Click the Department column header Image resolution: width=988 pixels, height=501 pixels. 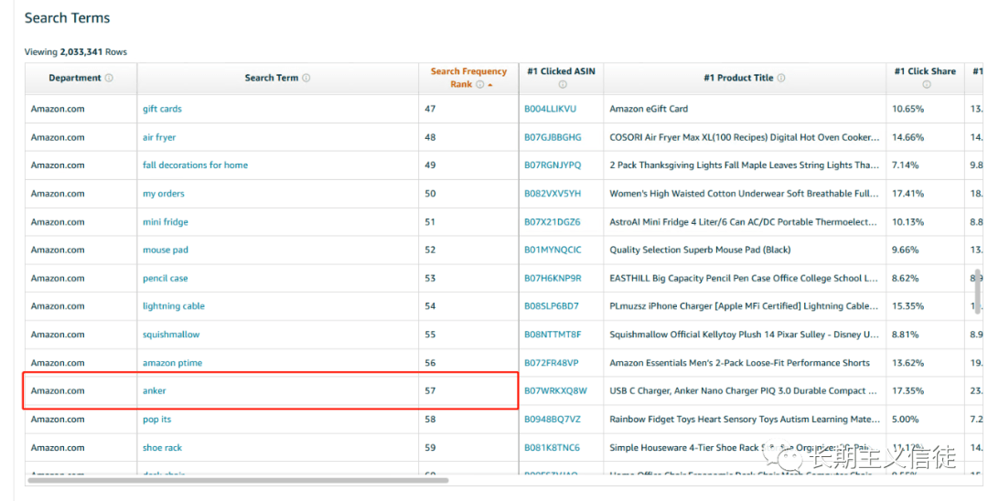pyautogui.click(x=81, y=78)
